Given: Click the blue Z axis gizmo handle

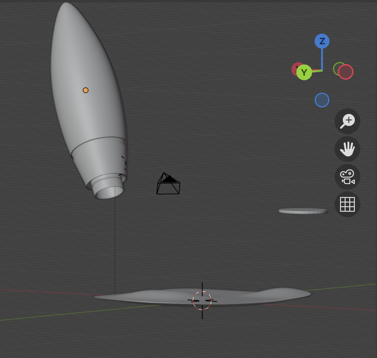Looking at the screenshot, I should [x=322, y=41].
